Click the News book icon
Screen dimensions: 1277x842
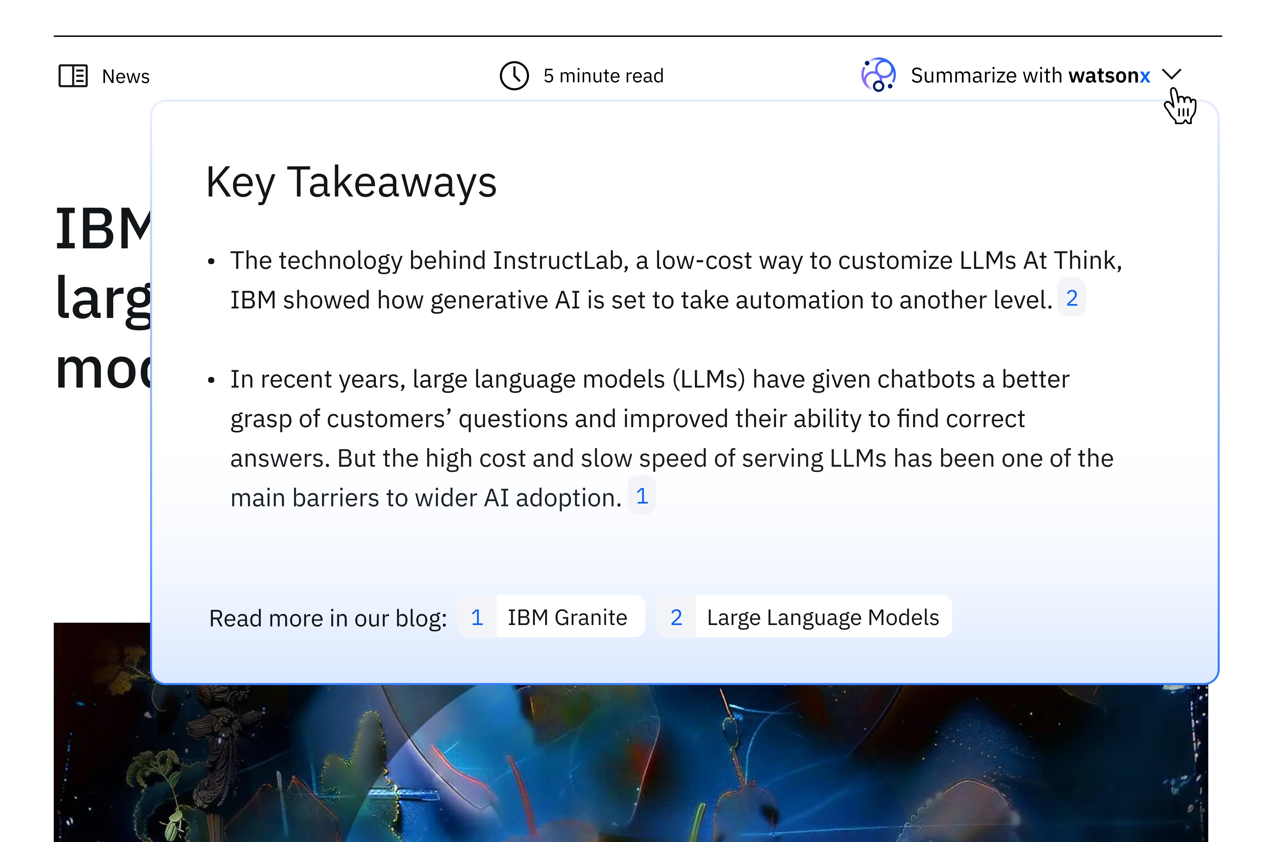[73, 76]
